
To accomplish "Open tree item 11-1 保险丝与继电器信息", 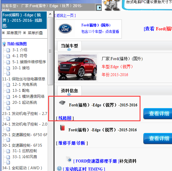I will (x=24, y=79).
